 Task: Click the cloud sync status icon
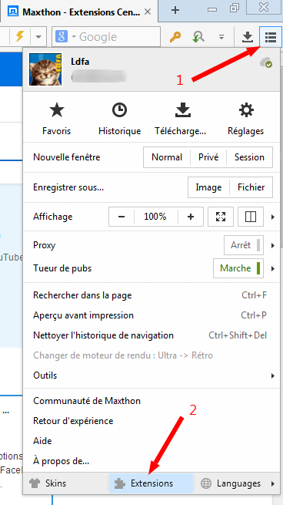coord(266,62)
